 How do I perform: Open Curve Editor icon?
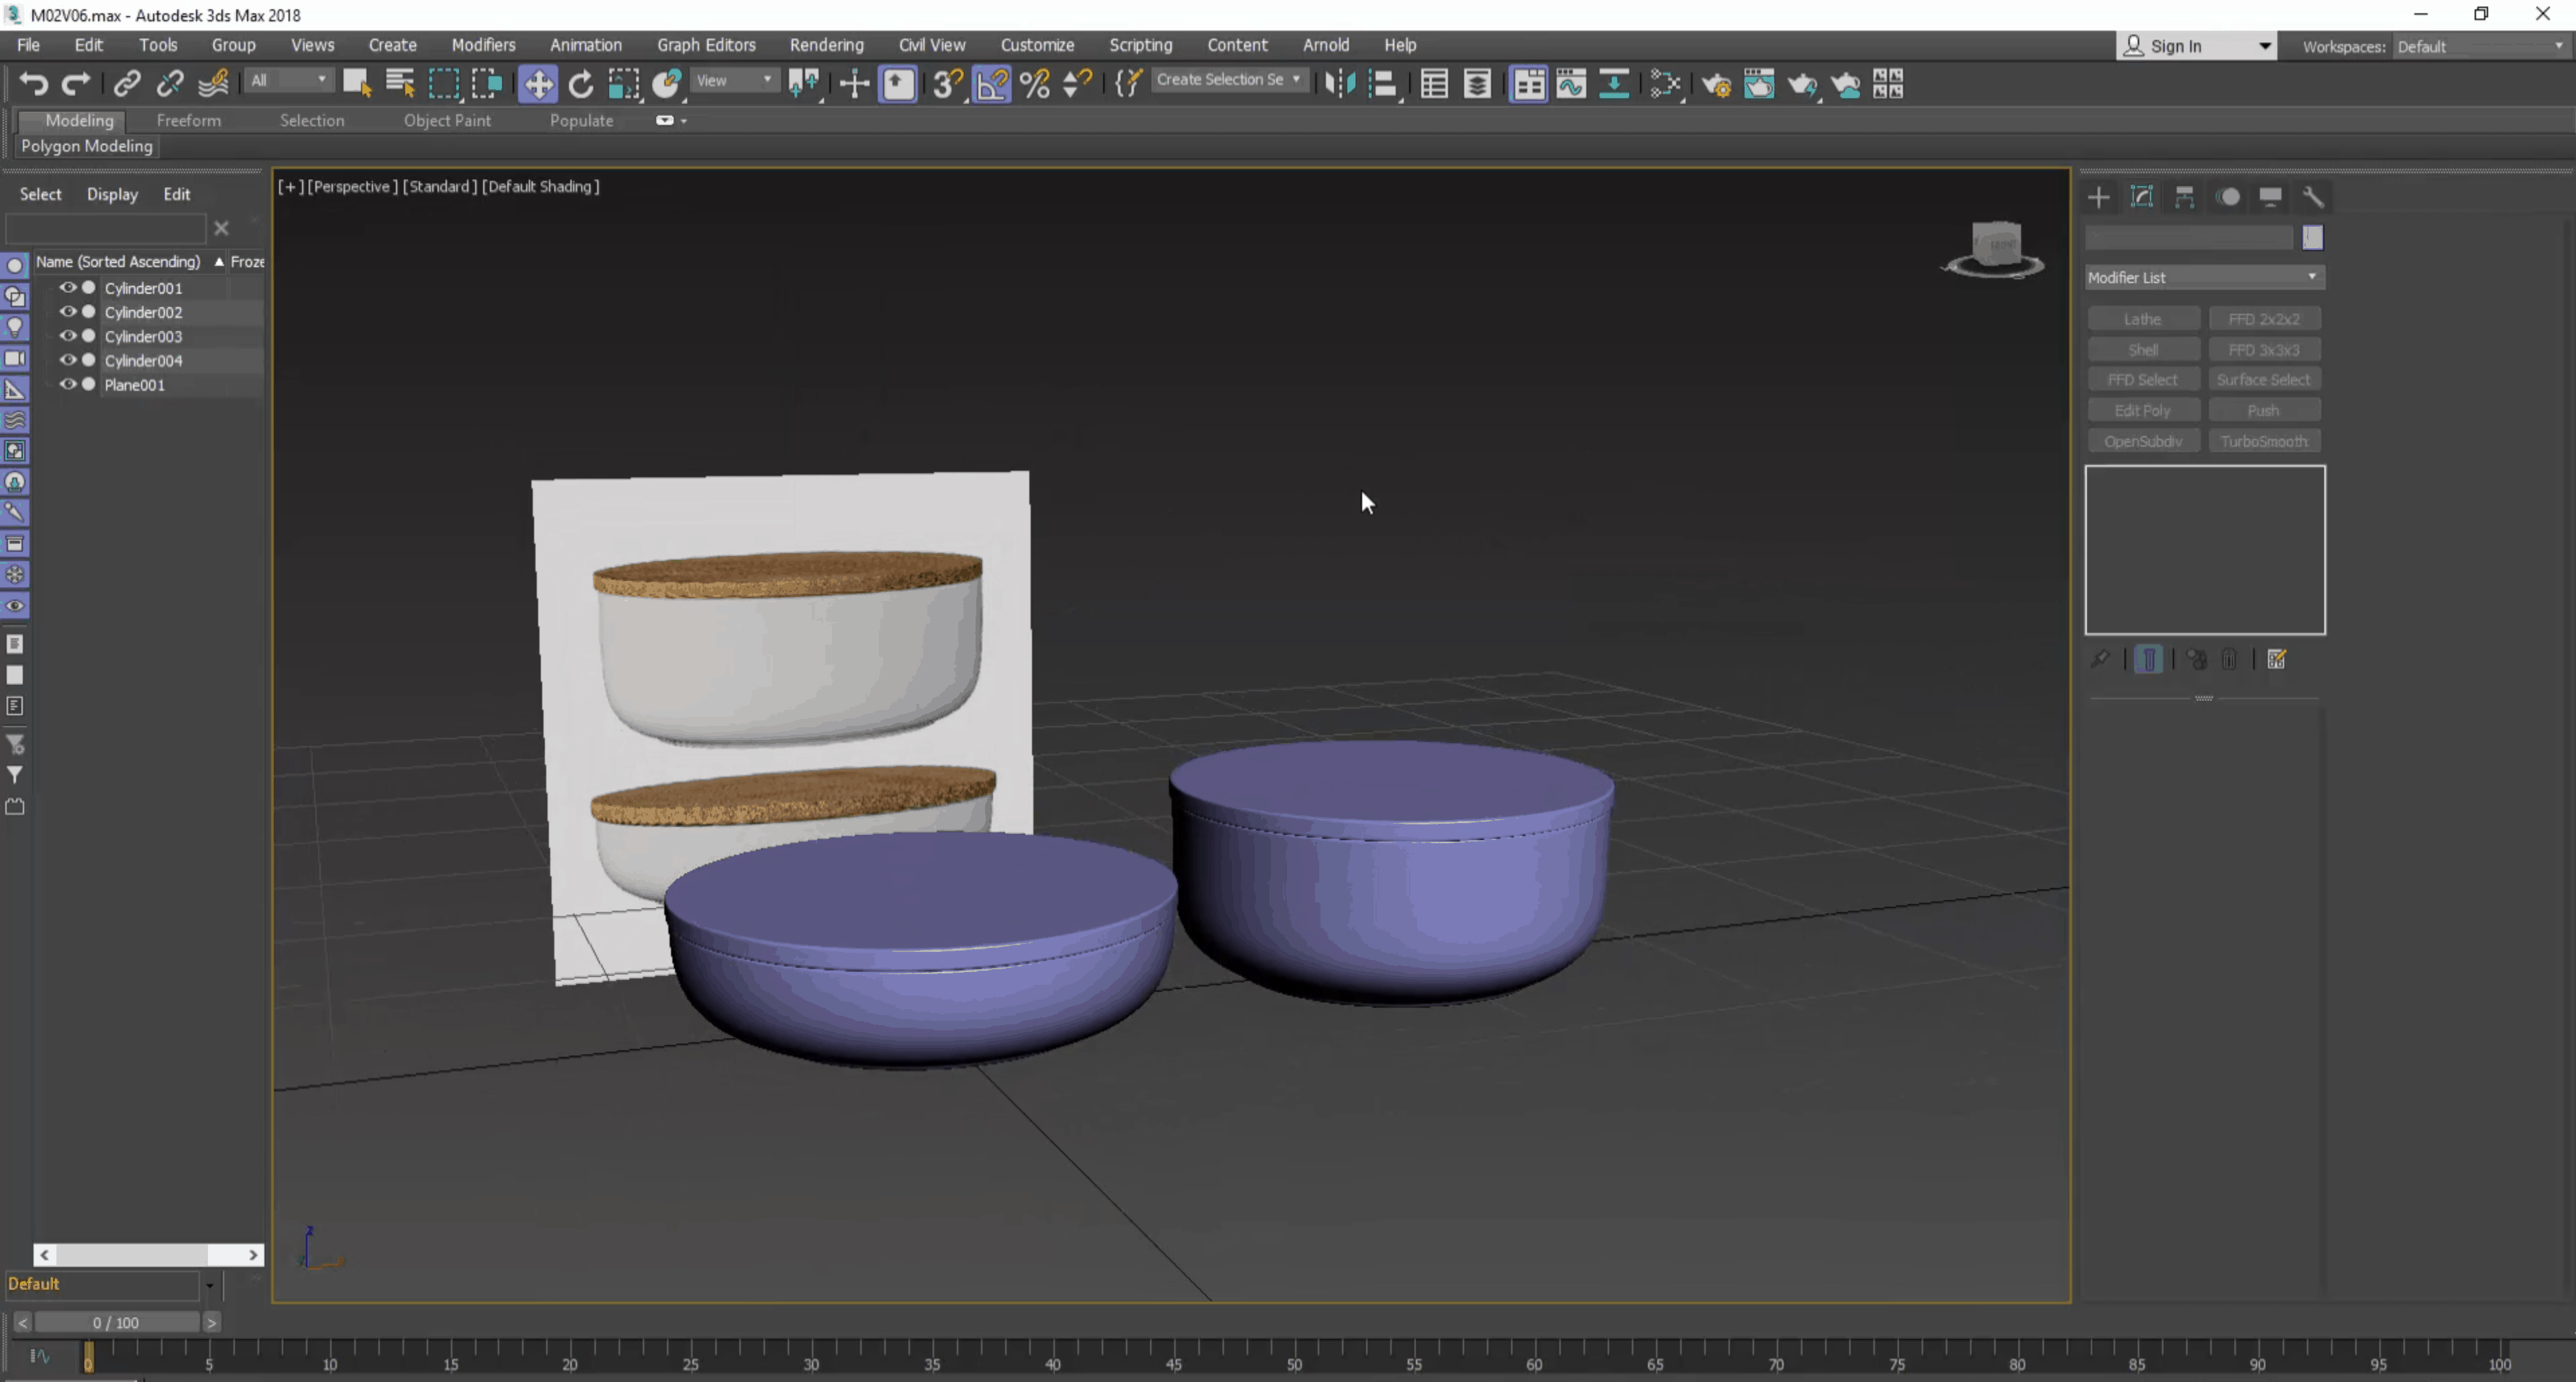(1571, 84)
